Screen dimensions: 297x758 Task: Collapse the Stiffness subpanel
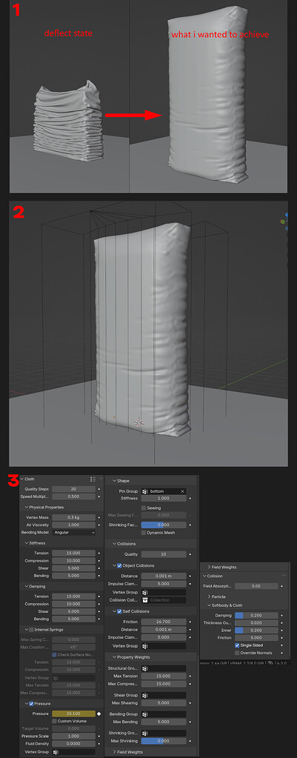coord(26,543)
